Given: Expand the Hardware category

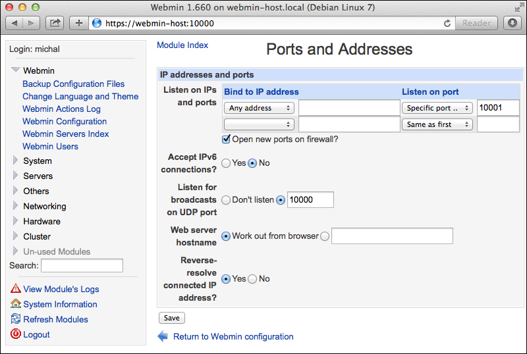Looking at the screenshot, I should tap(15, 220).
